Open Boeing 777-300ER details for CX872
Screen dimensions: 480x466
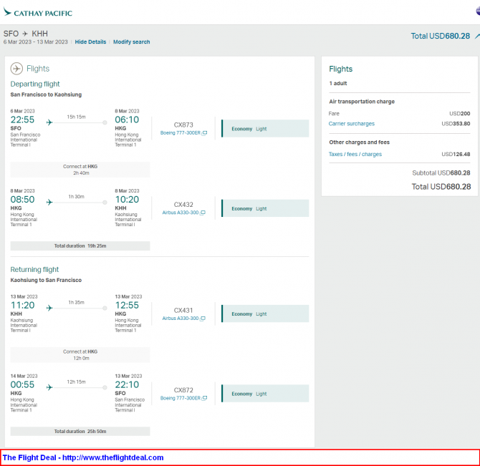point(181,398)
